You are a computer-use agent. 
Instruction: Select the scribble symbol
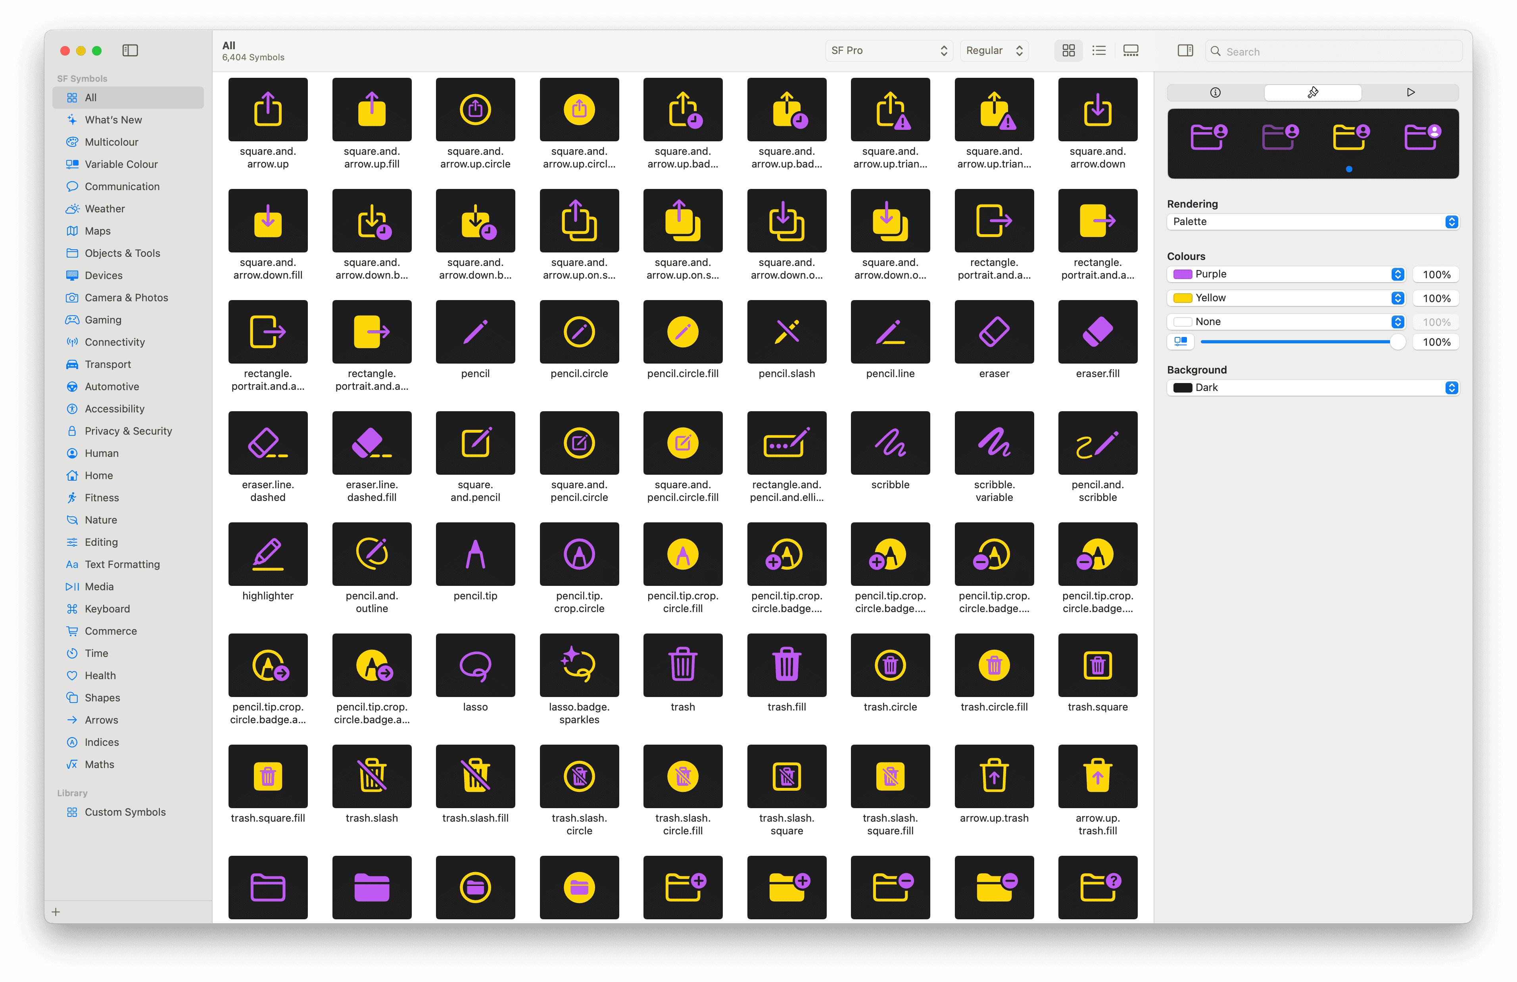890,443
